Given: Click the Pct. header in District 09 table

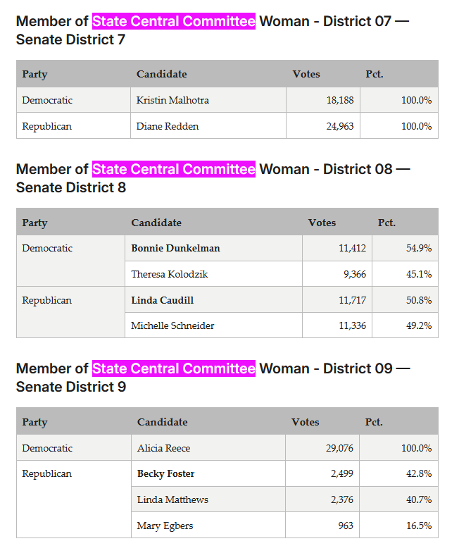Looking at the screenshot, I should point(374,422).
